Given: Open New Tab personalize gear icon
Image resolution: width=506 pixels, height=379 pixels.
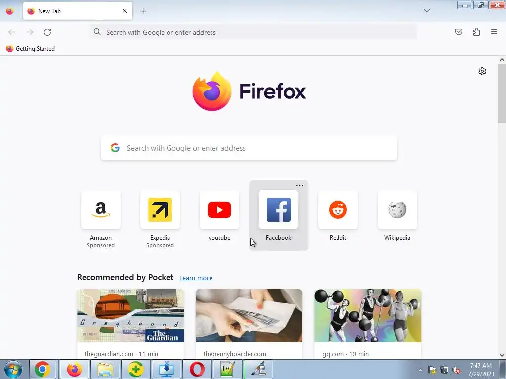Looking at the screenshot, I should (482, 71).
